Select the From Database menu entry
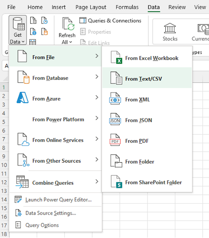 (x=55, y=77)
